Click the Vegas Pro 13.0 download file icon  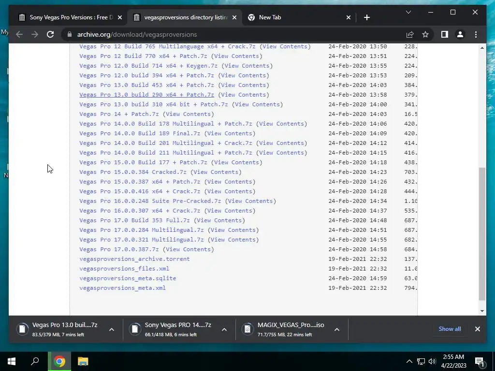point(22,329)
